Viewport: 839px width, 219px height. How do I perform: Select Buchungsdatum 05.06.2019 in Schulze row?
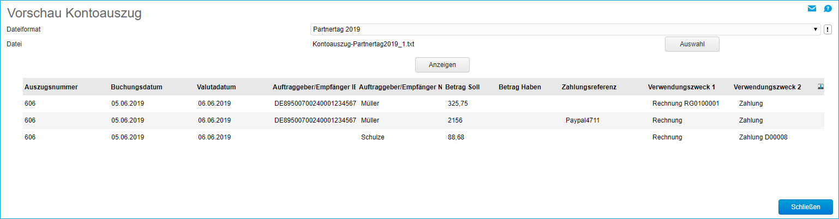point(128,137)
